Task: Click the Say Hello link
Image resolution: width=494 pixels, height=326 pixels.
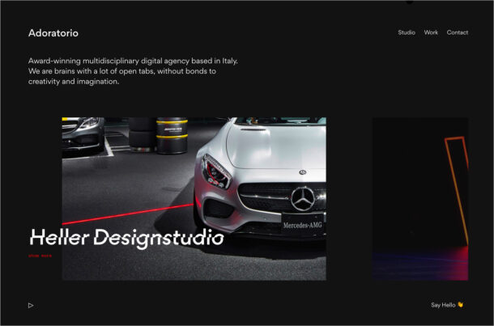Action: pyautogui.click(x=443, y=305)
